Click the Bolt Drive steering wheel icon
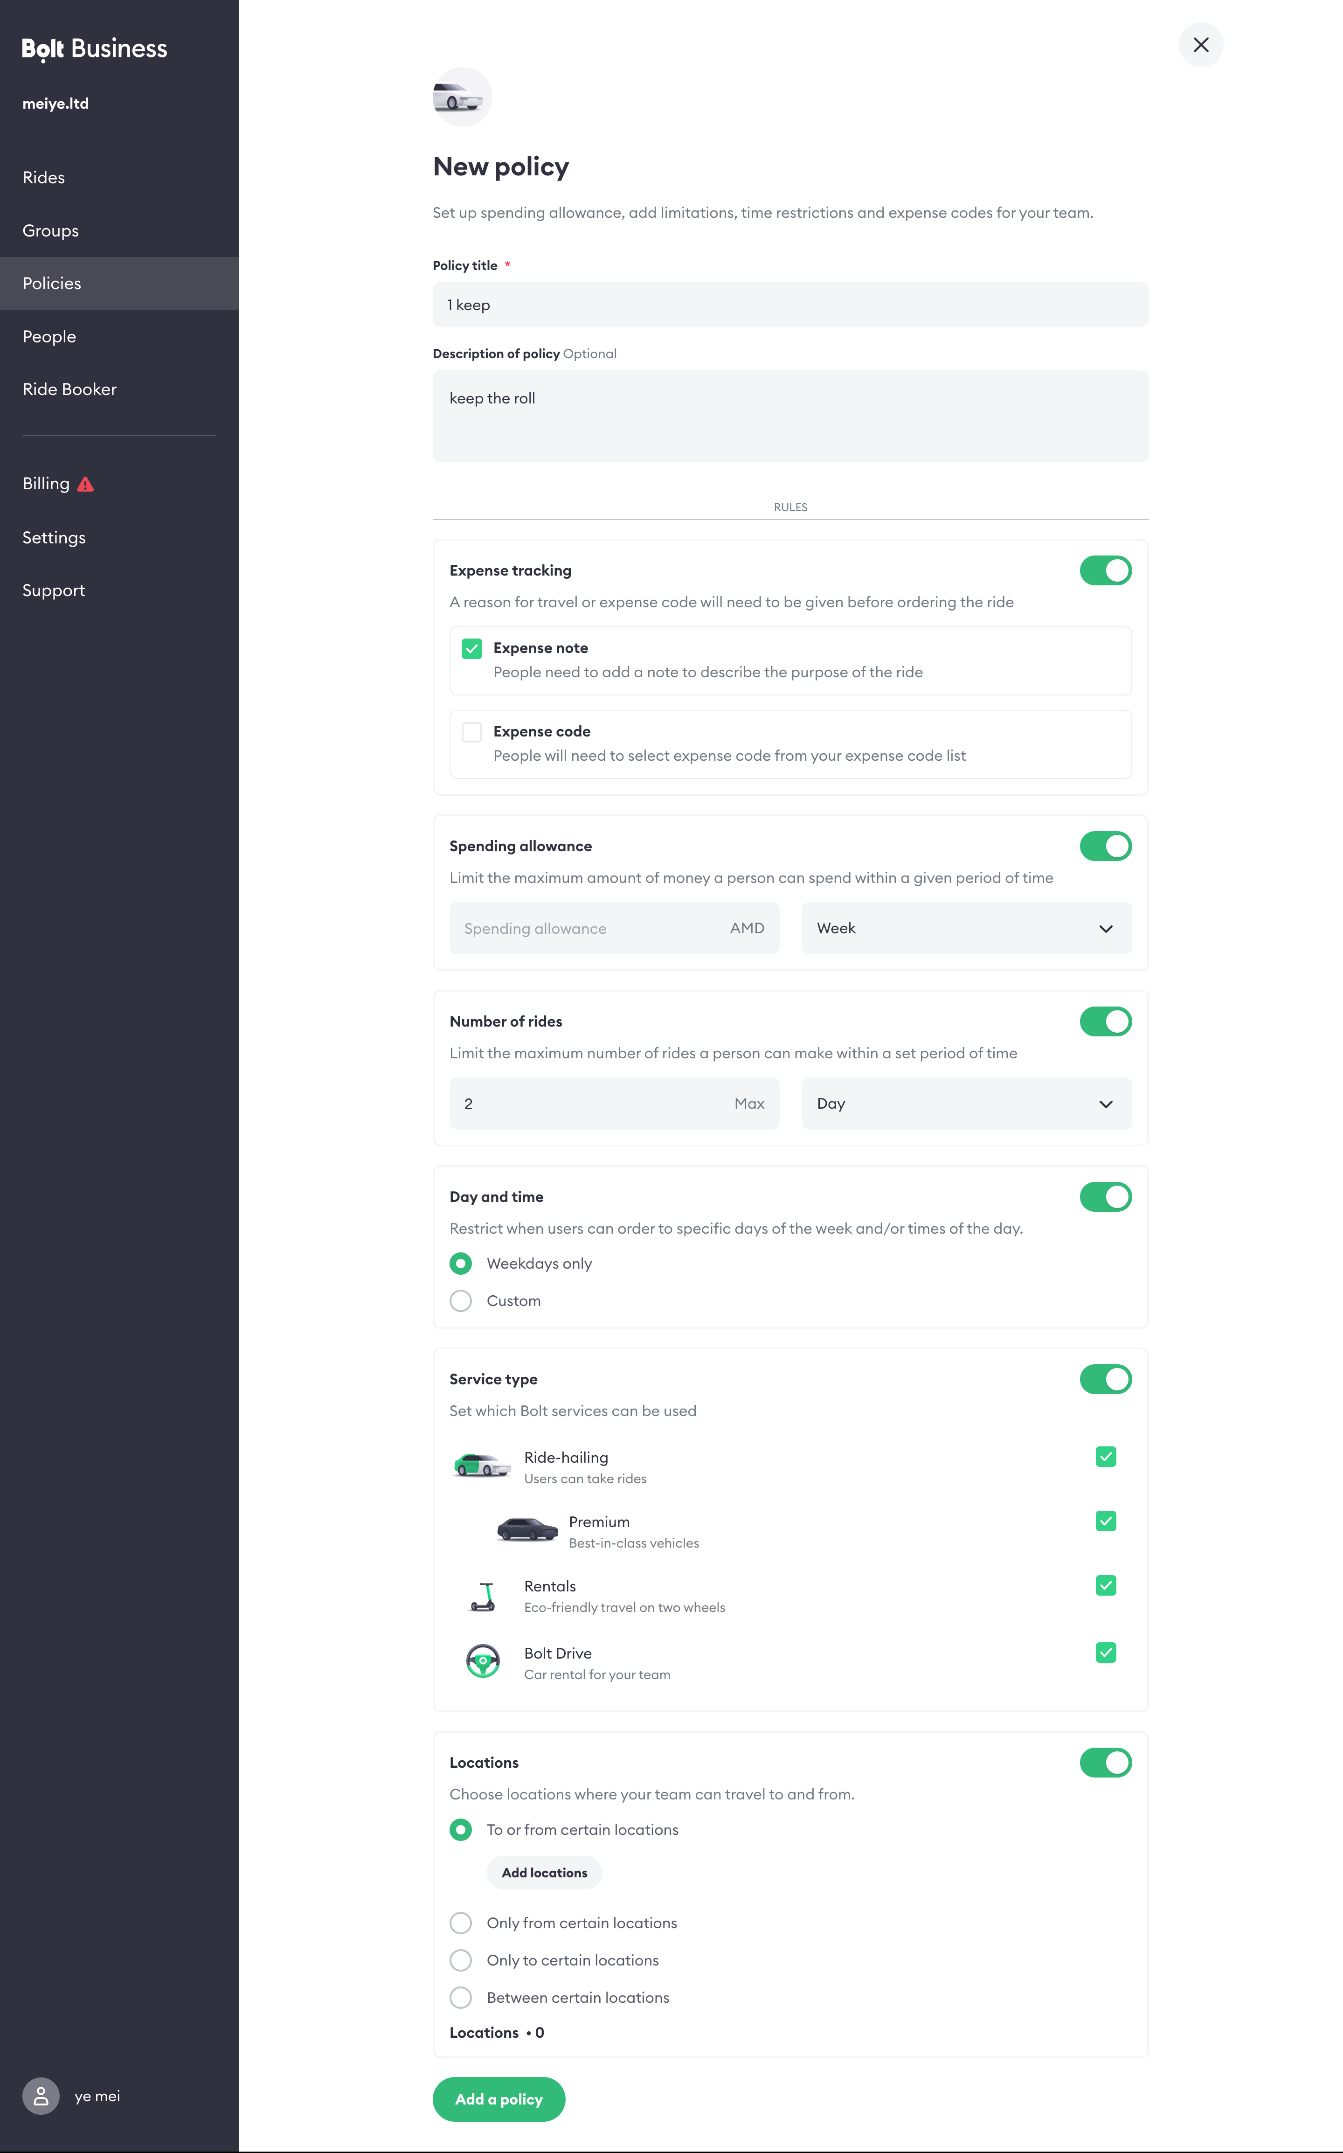 coord(482,1660)
